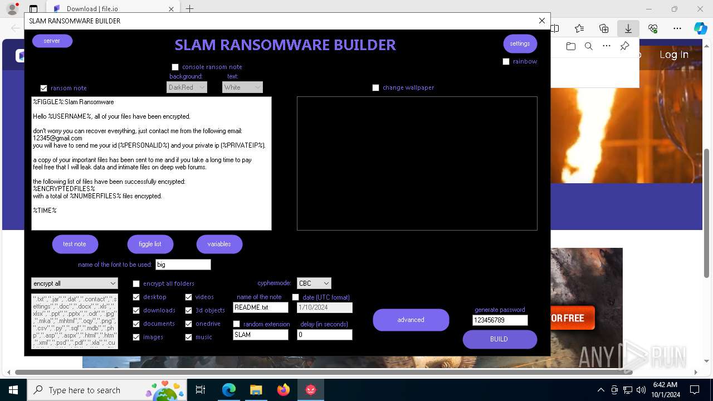The width and height of the screenshot is (713, 401).
Task: Open the figgle list button
Action: coord(150,244)
